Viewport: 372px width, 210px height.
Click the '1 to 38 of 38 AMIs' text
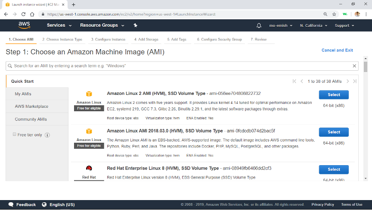(x=325, y=81)
